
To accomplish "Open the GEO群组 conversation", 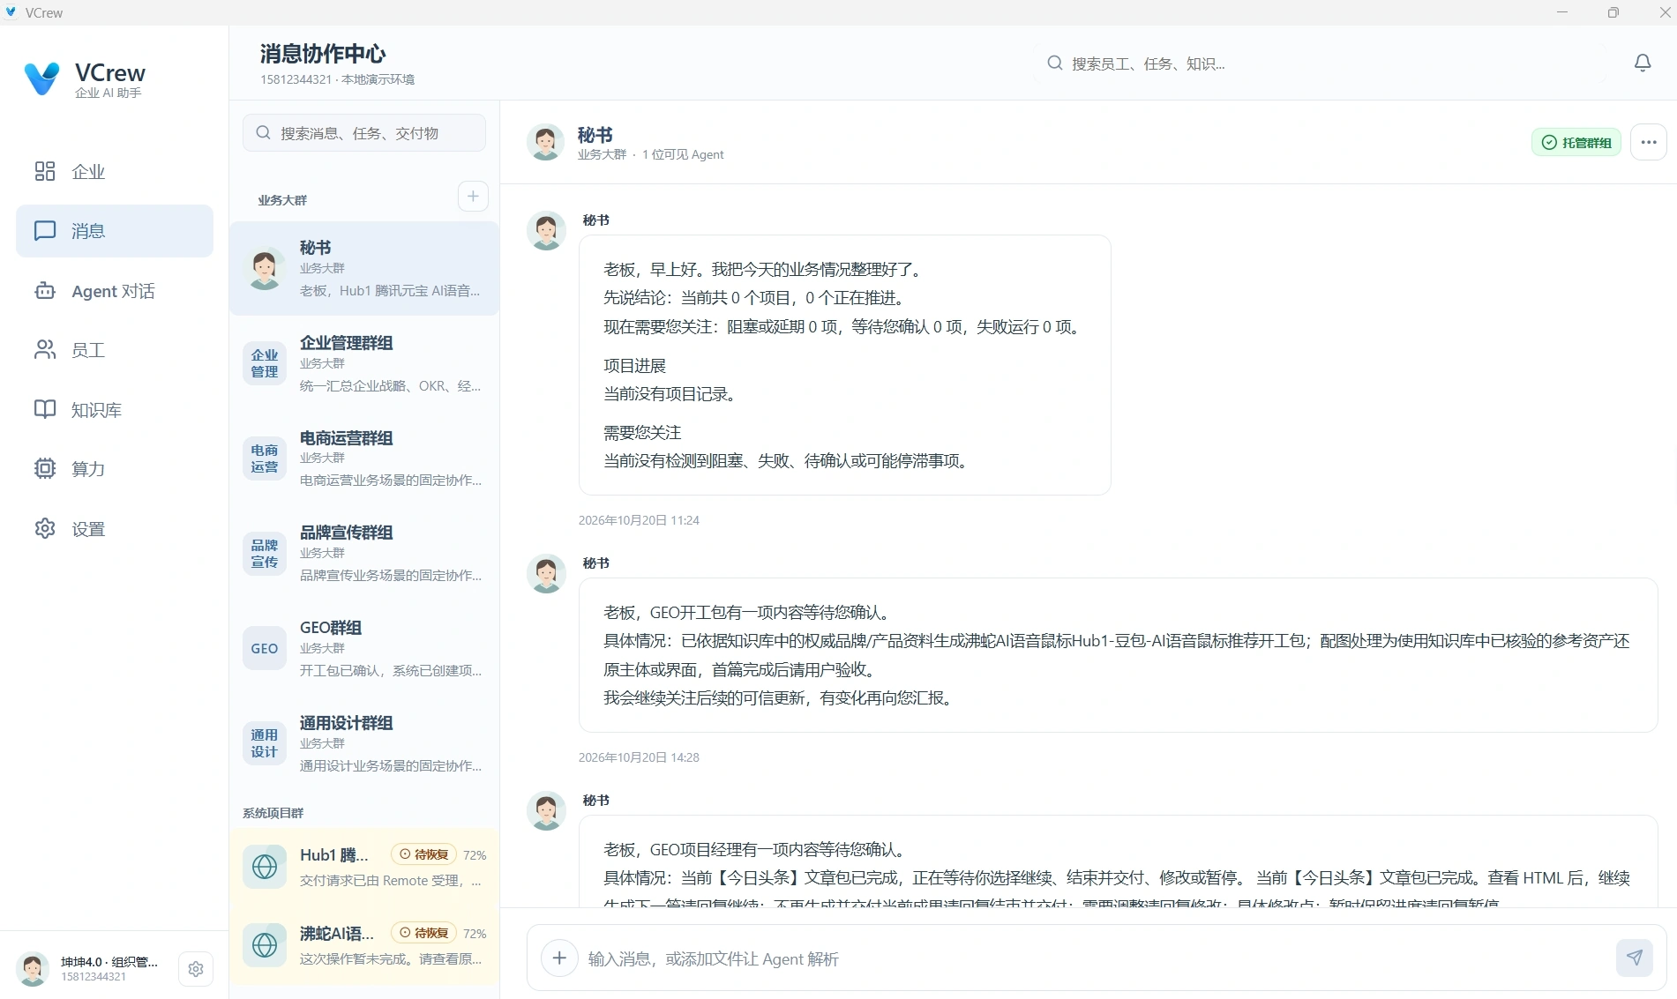I will (x=364, y=648).
